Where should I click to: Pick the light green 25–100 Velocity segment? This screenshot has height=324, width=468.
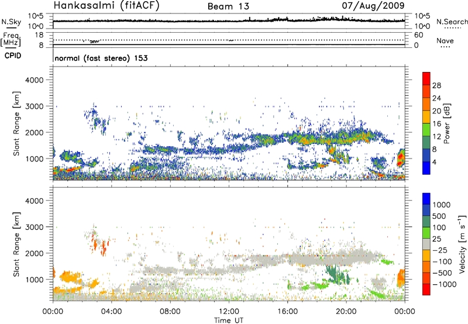(426, 233)
